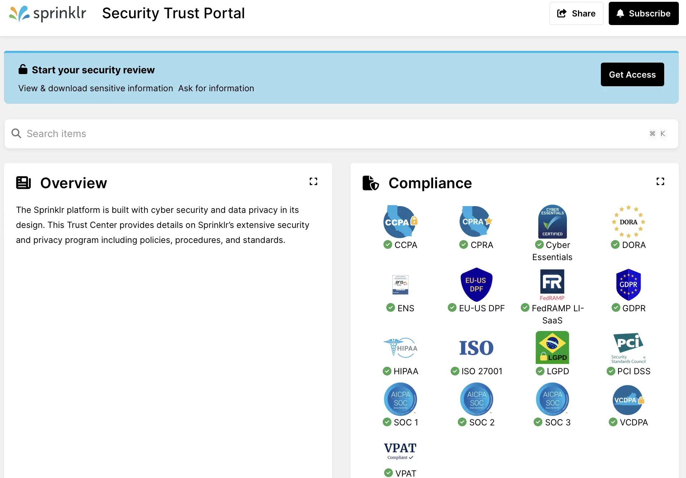
Task: Open the EU-US DPF shield badge
Action: coord(476,285)
